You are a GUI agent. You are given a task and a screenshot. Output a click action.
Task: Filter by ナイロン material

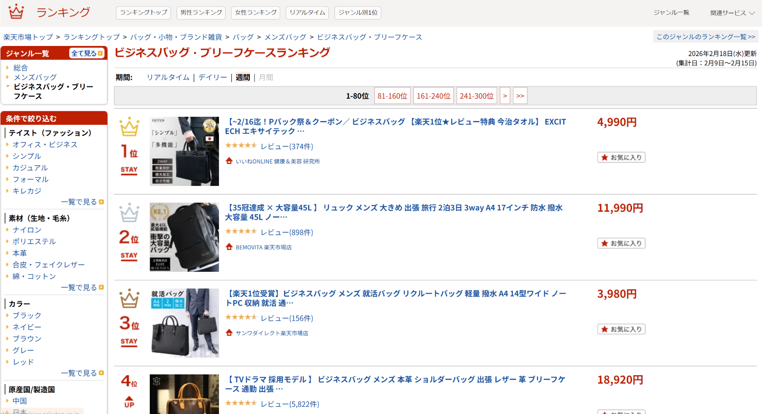click(x=27, y=230)
